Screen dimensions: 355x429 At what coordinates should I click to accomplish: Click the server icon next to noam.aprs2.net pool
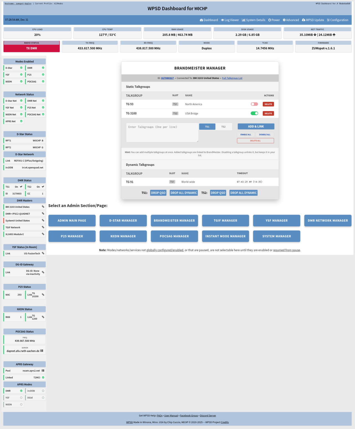(43, 371)
